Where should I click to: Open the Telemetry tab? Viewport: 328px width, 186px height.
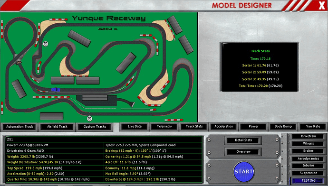(x=164, y=126)
